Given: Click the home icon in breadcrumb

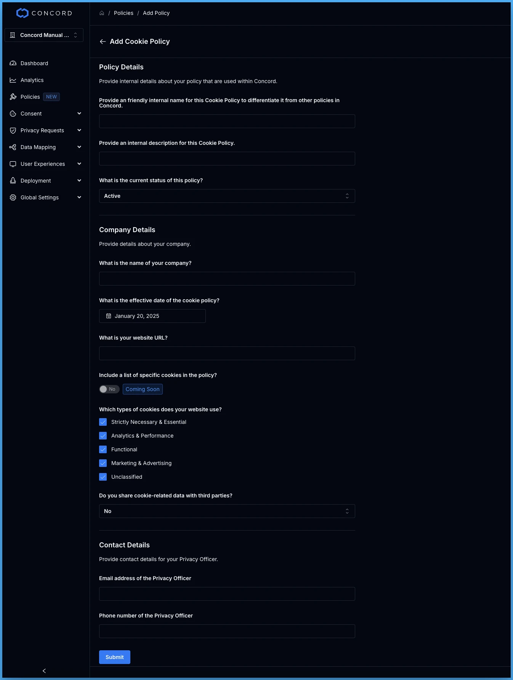Looking at the screenshot, I should [x=102, y=13].
